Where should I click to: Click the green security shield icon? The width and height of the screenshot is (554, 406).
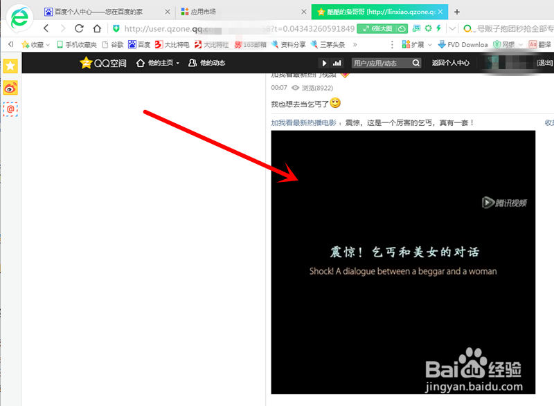coord(116,28)
